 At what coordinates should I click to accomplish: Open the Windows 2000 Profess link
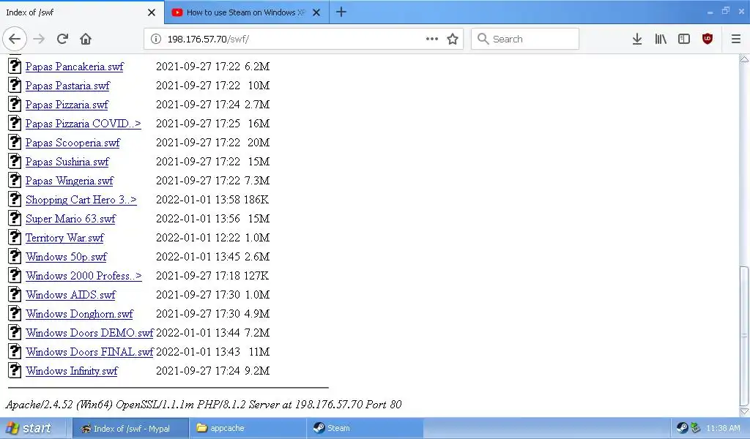(83, 276)
